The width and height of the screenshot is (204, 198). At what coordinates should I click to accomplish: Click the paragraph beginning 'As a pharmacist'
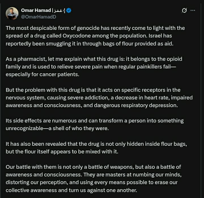pyautogui.click(x=94, y=67)
